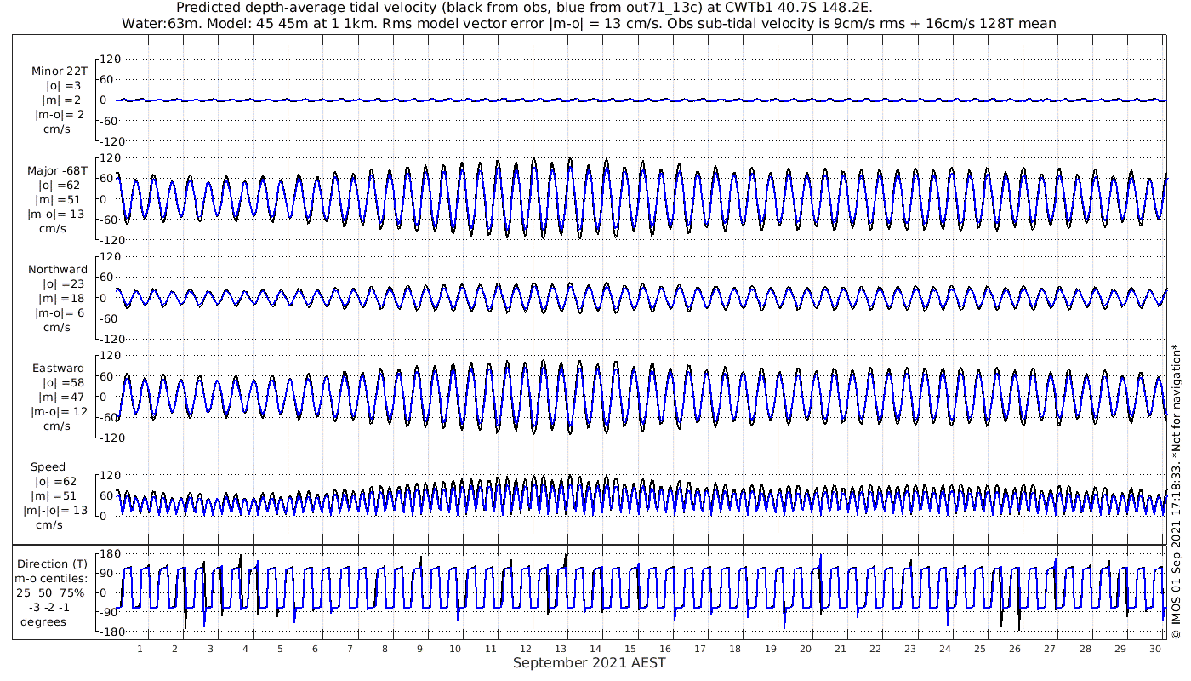The image size is (1191, 681).
Task: Click the x-axis label 'September 2021 AEST'
Action: 590,663
